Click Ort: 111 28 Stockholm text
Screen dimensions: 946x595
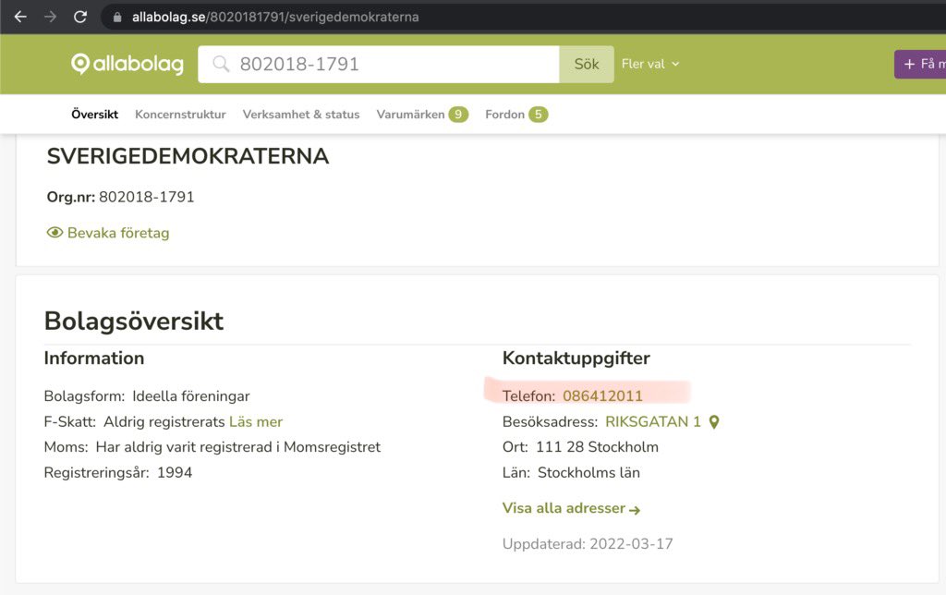[580, 447]
